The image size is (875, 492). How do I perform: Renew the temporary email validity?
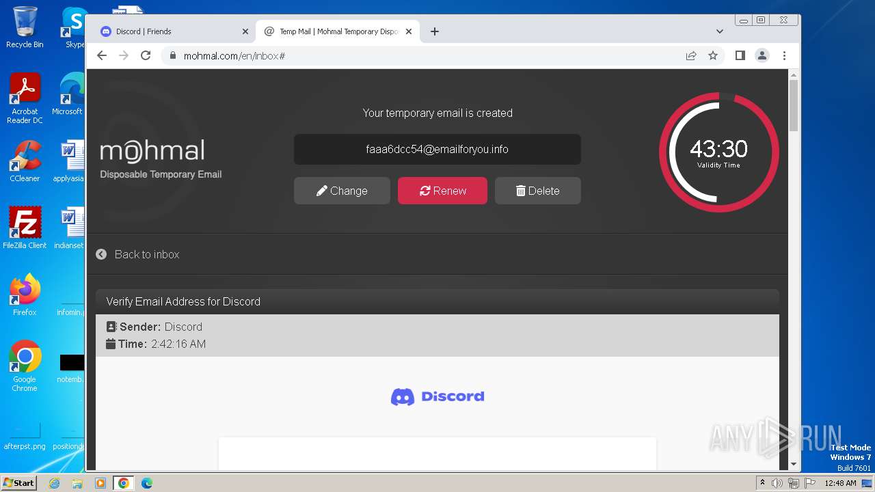pyautogui.click(x=442, y=191)
